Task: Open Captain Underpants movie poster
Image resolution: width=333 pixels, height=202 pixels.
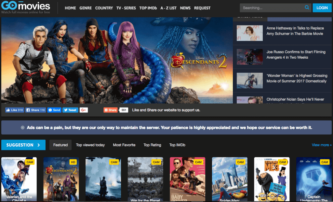Action: pos(314,179)
